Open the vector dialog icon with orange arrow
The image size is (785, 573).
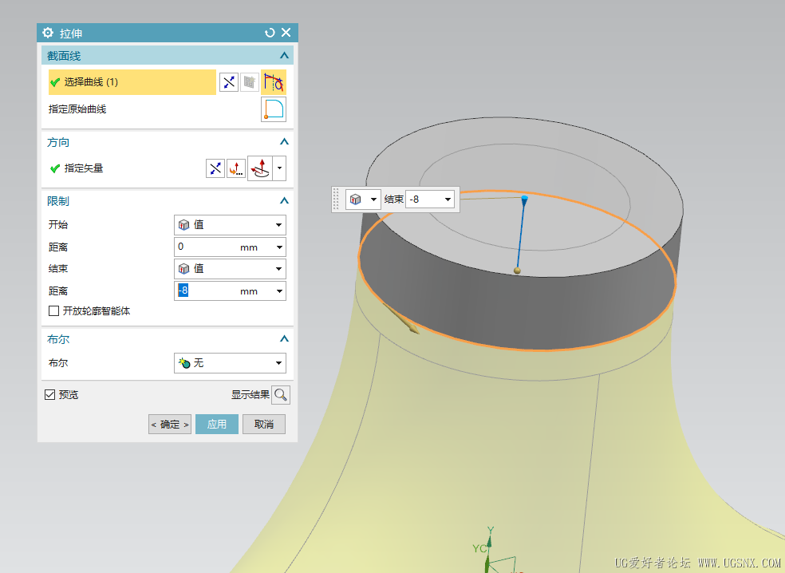236,168
